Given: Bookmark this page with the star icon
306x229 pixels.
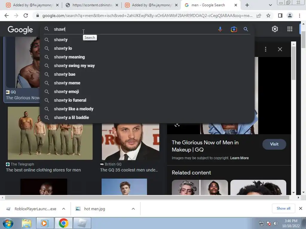Looking at the screenshot, I should (x=268, y=16).
